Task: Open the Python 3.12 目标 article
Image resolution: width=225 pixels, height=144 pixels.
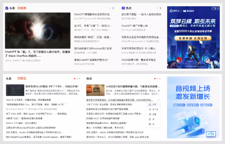Action: [21, 123]
